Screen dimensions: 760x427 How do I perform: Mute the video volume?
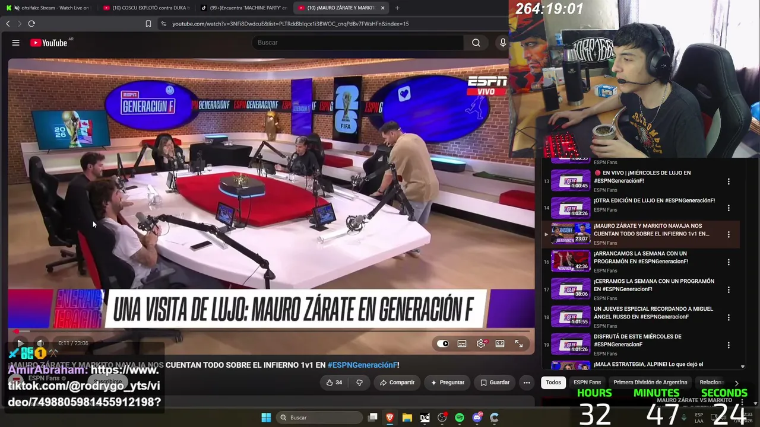click(40, 343)
